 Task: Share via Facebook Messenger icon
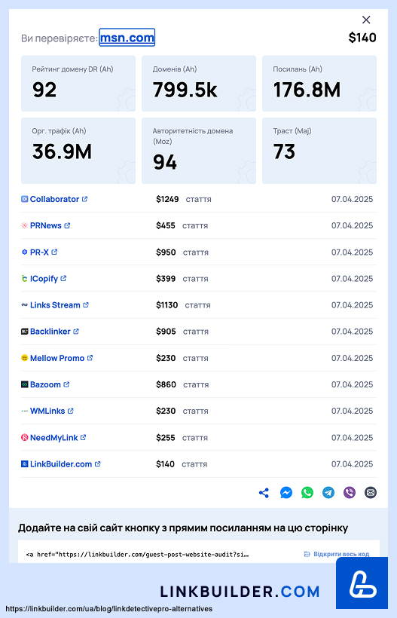pos(286,493)
